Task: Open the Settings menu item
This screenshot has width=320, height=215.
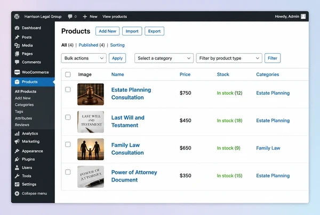Action: 29,184
